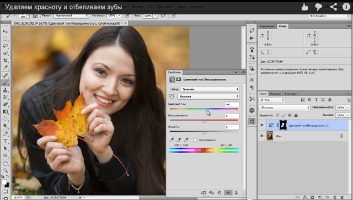This screenshot has height=200, width=353.
Task: Hide the Hue/Saturation 1 layer eye
Action: pyautogui.click(x=262, y=125)
